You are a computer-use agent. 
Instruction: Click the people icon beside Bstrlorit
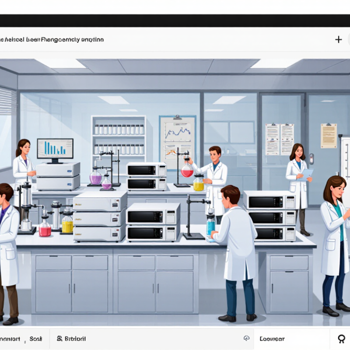coord(59,339)
